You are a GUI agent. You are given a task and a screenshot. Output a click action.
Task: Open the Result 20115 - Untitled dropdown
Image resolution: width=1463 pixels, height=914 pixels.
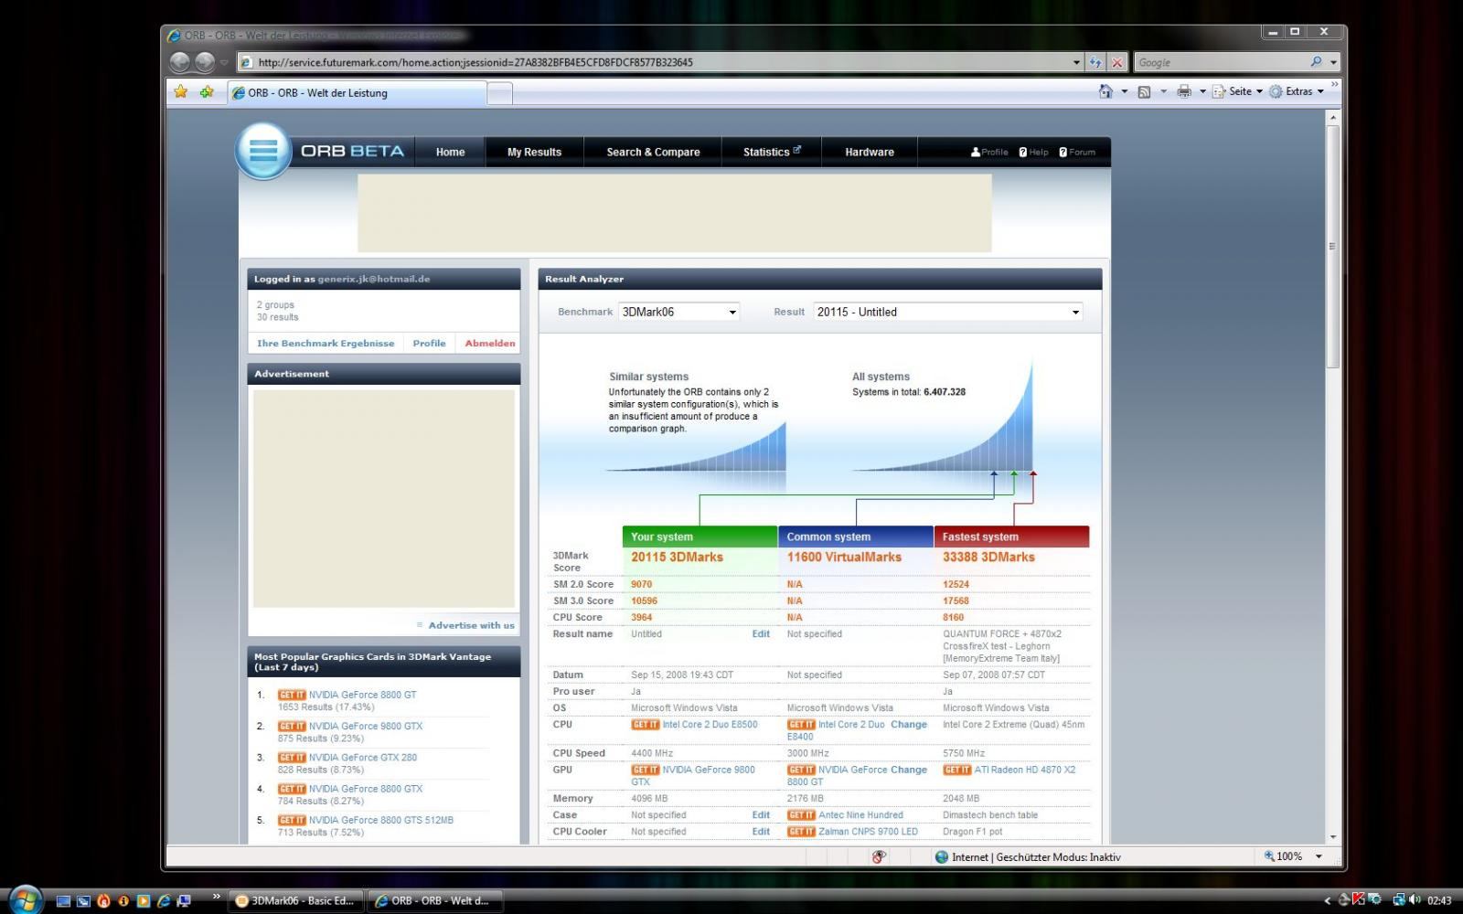[948, 312]
